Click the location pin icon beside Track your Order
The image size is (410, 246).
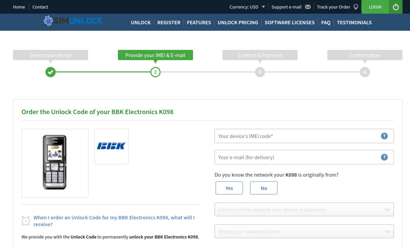click(356, 7)
